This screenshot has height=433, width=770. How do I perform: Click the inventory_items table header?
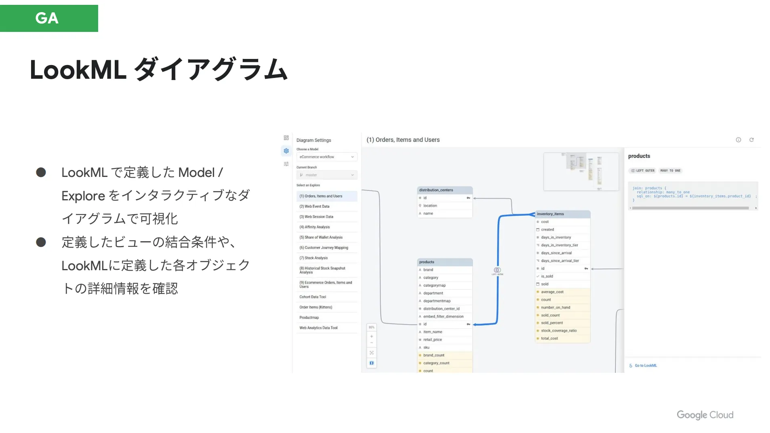pos(563,214)
